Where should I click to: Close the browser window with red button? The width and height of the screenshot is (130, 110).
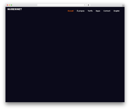[x=8, y=5]
